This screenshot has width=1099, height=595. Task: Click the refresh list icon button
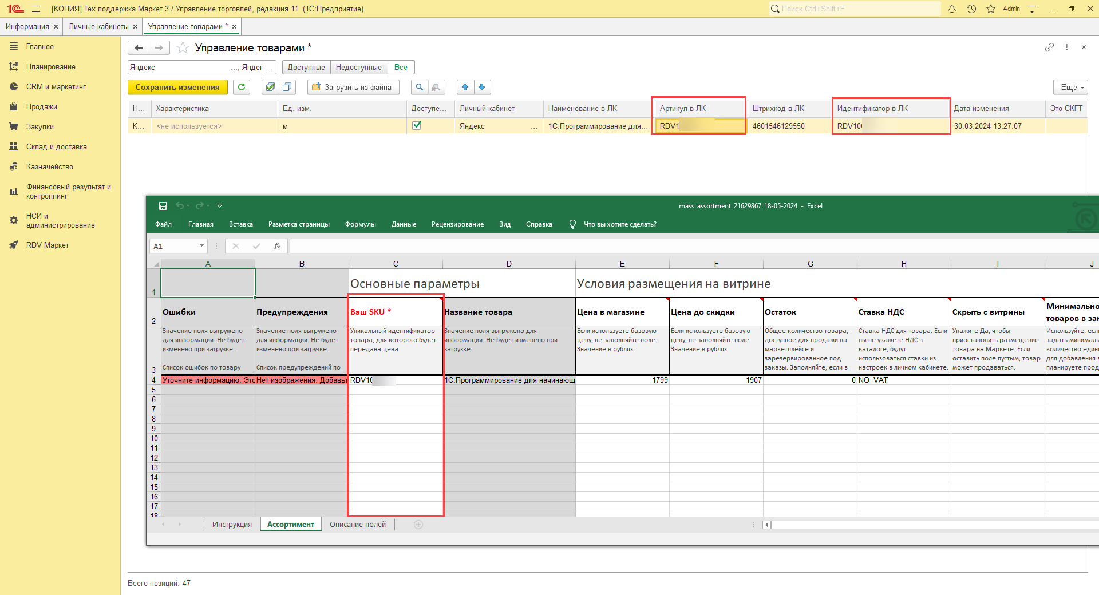pyautogui.click(x=242, y=87)
